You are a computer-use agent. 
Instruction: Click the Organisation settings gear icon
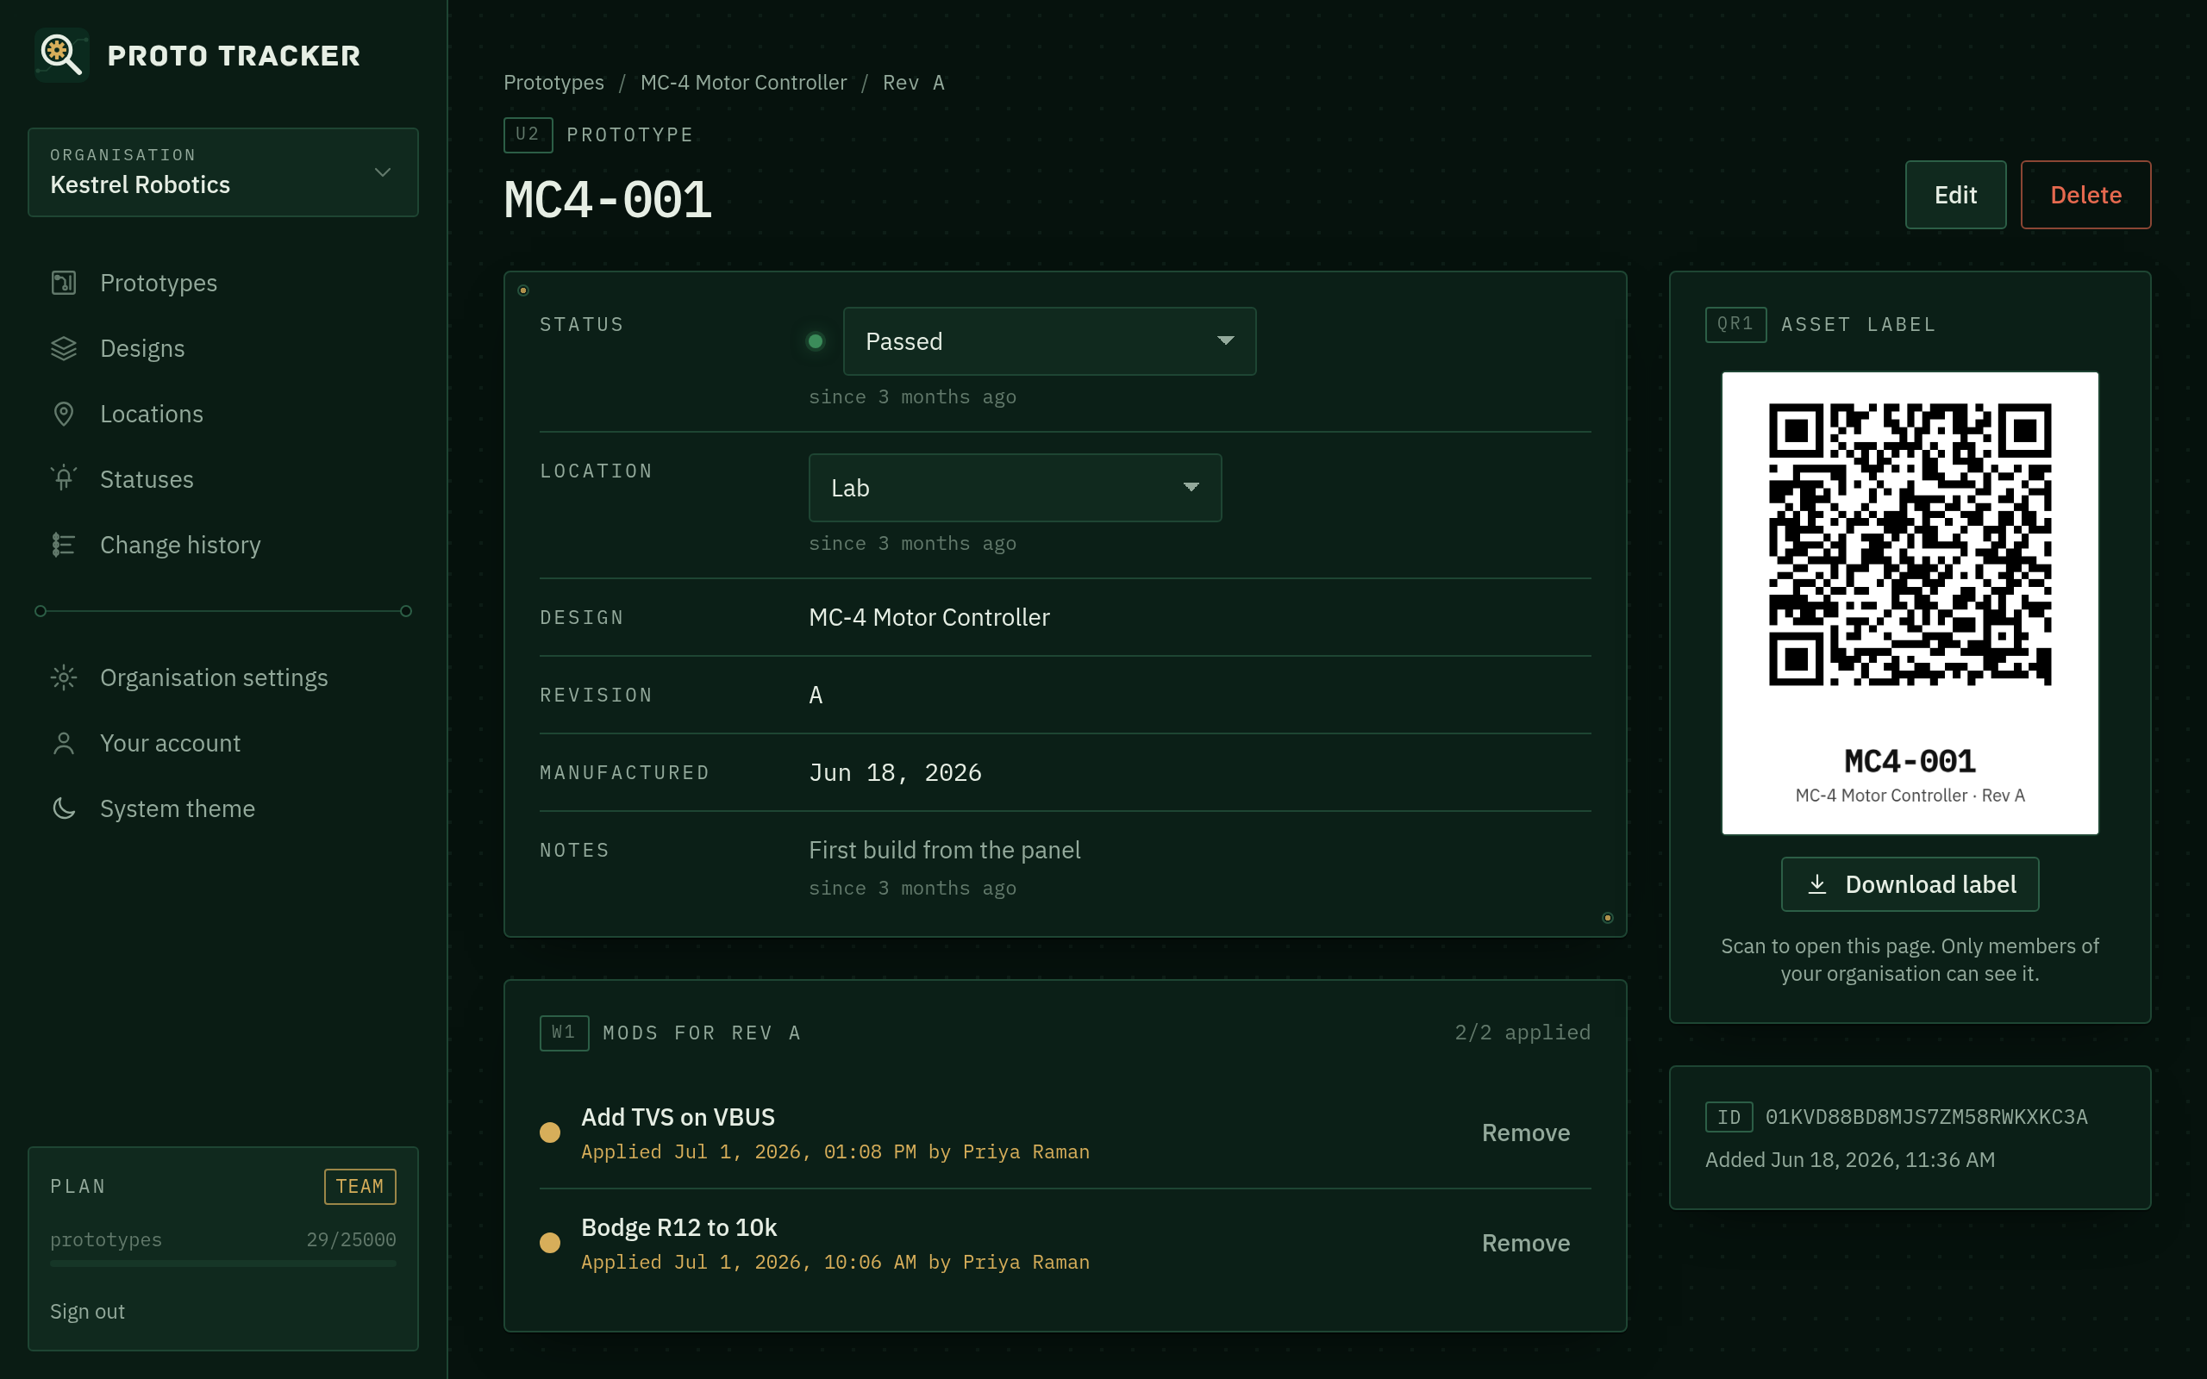64,677
